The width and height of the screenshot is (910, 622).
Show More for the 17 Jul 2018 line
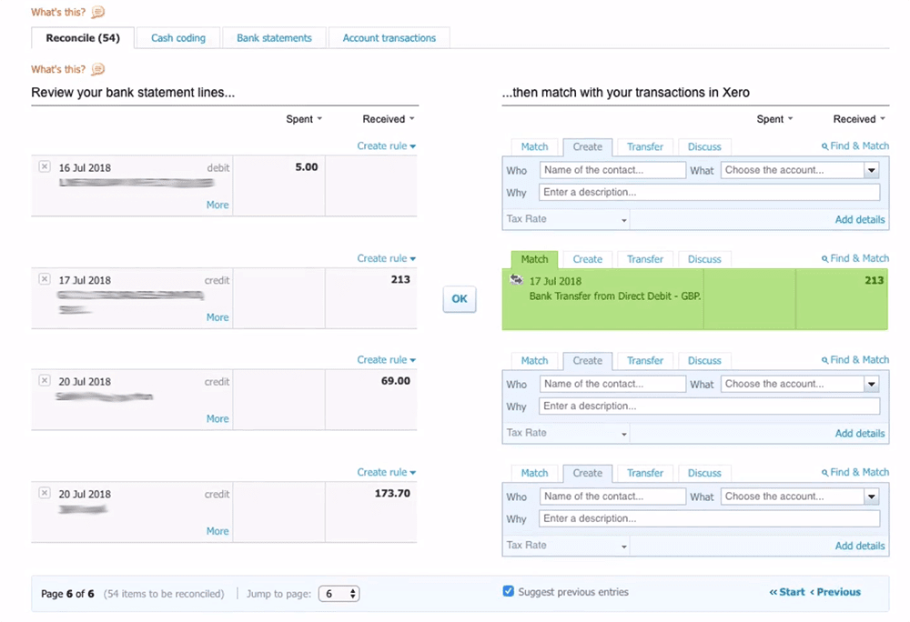click(217, 317)
